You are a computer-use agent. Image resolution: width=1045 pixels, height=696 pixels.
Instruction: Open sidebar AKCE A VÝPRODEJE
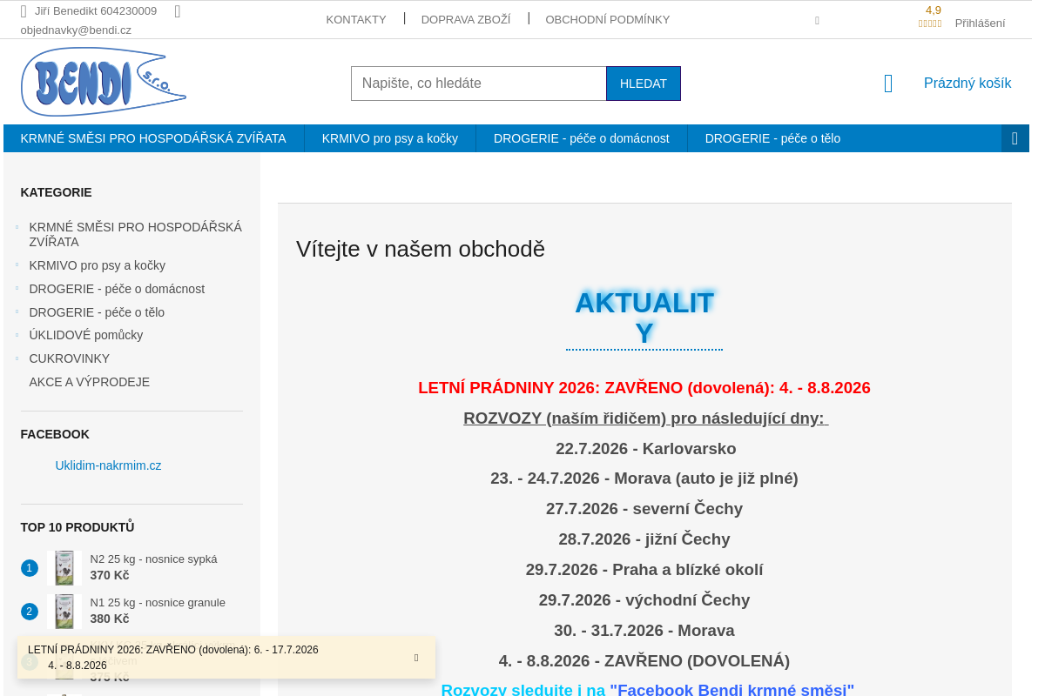click(x=90, y=382)
